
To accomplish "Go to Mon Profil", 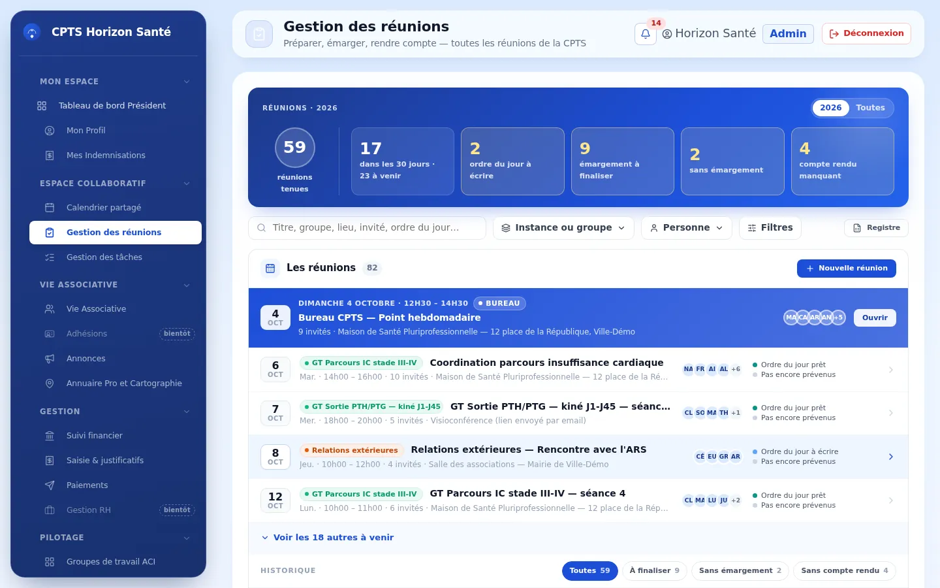I will 115,131.
